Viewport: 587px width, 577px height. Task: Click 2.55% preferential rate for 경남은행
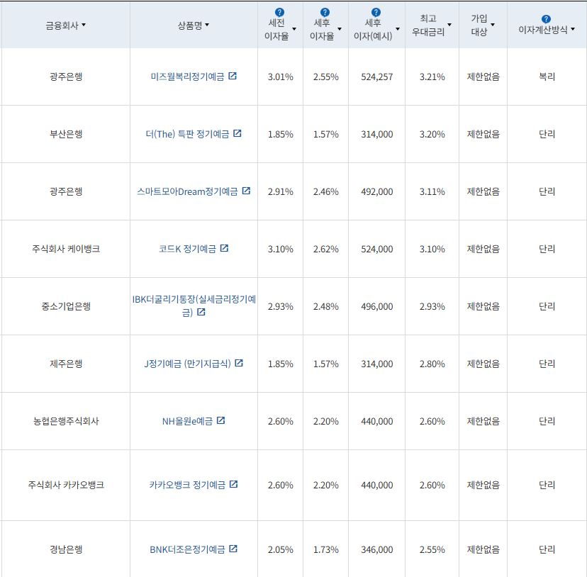[x=432, y=549]
